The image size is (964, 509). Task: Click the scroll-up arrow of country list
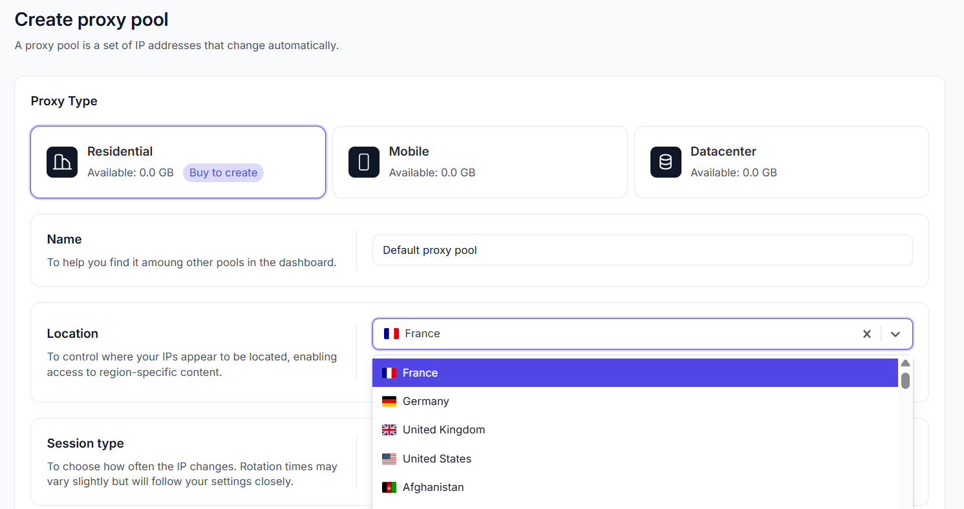pos(906,363)
